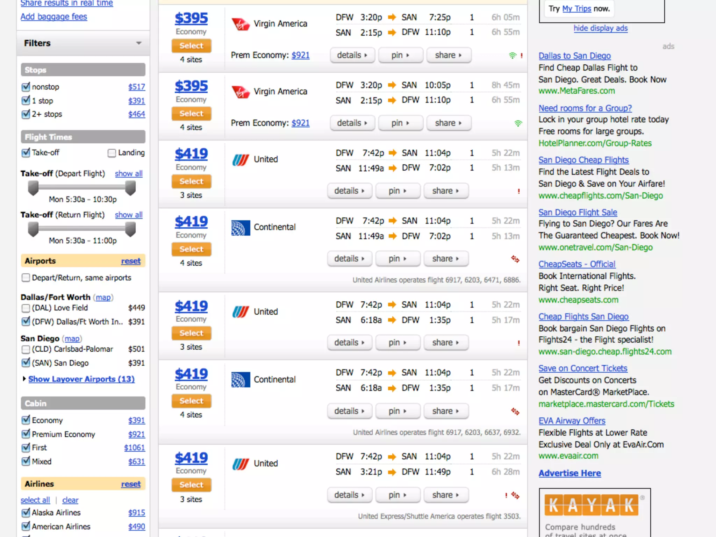Click the red exclamation warning icon on first United flight
This screenshot has height=537, width=716.
(518, 191)
